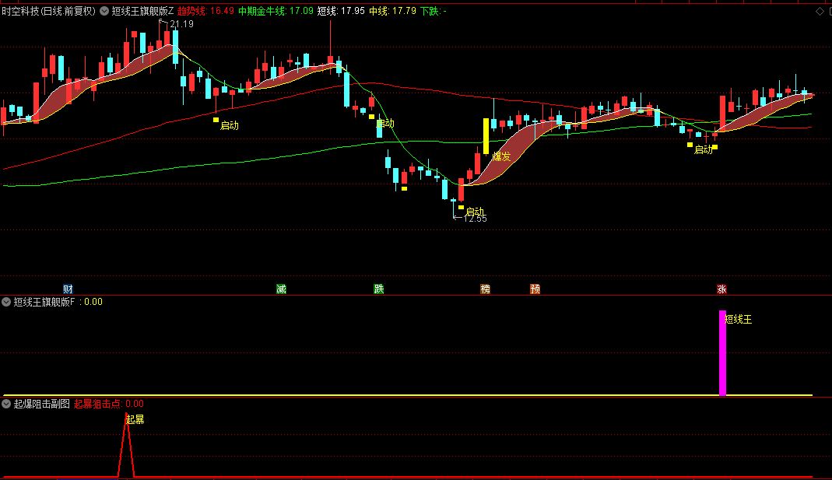832x480 pixels.
Task: Click the 榜 ranking event marker
Action: point(485,289)
